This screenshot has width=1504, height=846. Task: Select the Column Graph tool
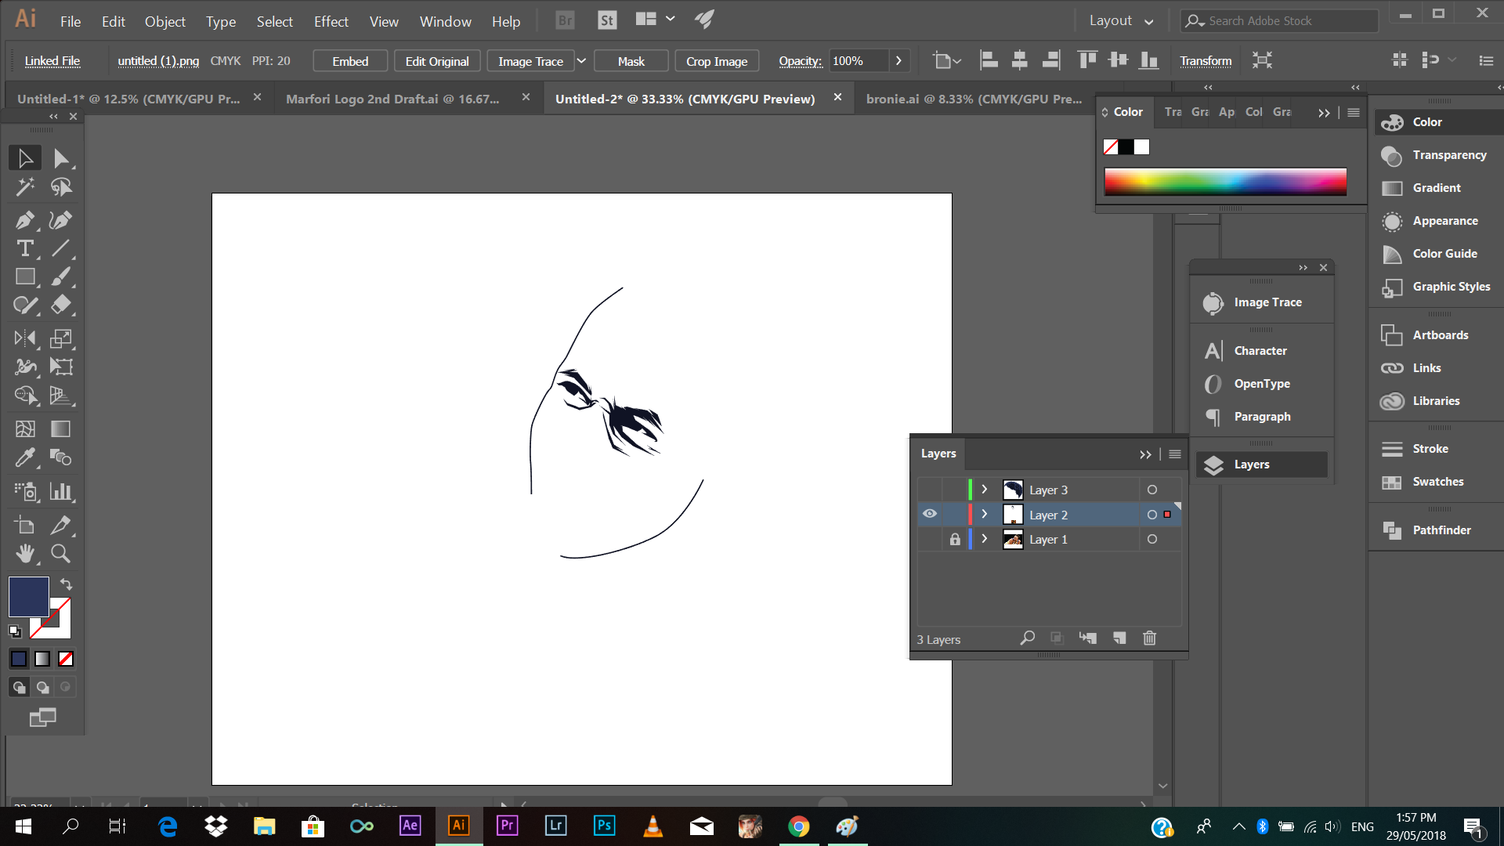pos(61,491)
